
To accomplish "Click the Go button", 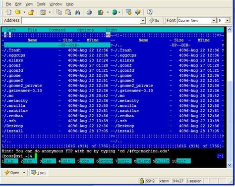I will point(154,21).
